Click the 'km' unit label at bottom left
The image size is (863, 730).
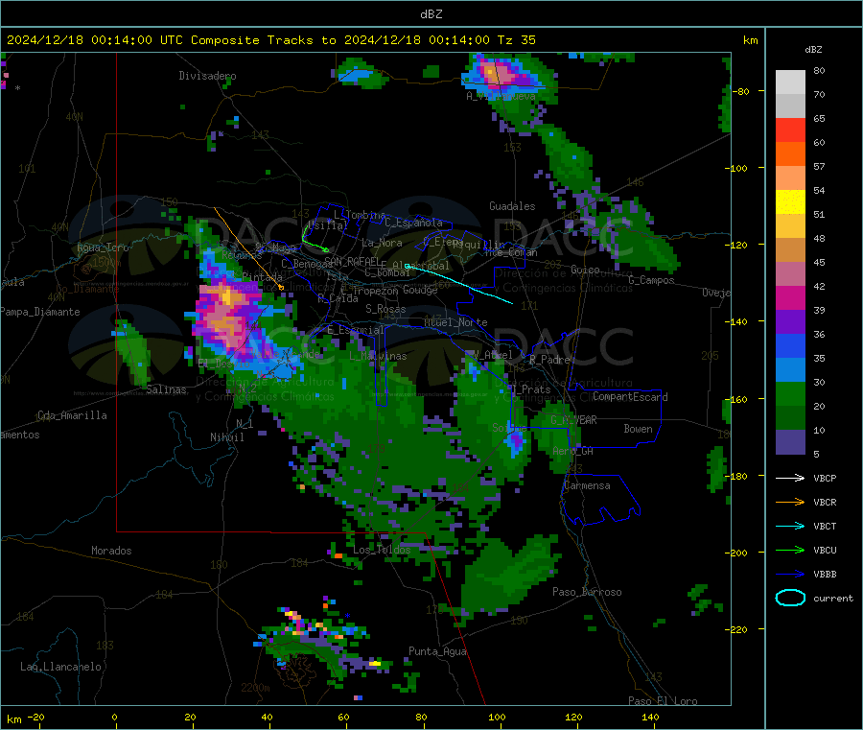(x=13, y=719)
